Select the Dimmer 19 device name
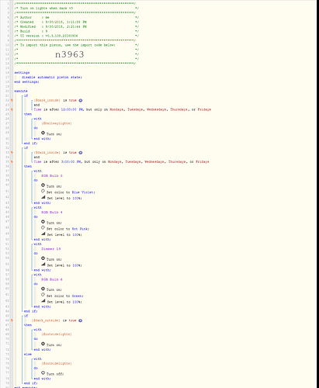This screenshot has width=319, height=388. pos(51,249)
